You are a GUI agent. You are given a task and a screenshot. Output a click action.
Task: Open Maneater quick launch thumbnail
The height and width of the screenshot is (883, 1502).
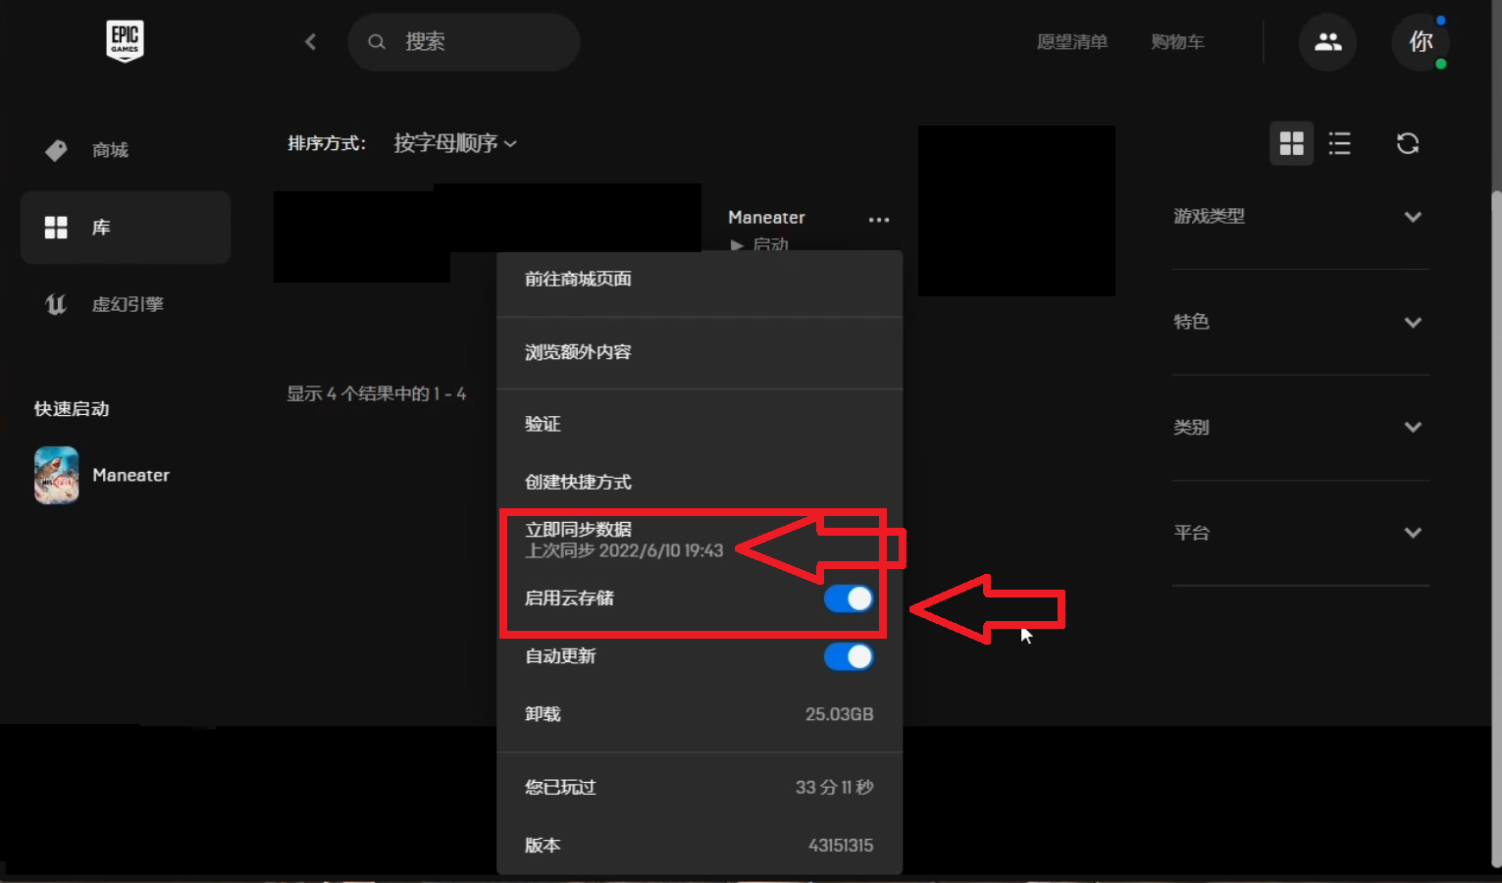pos(57,475)
